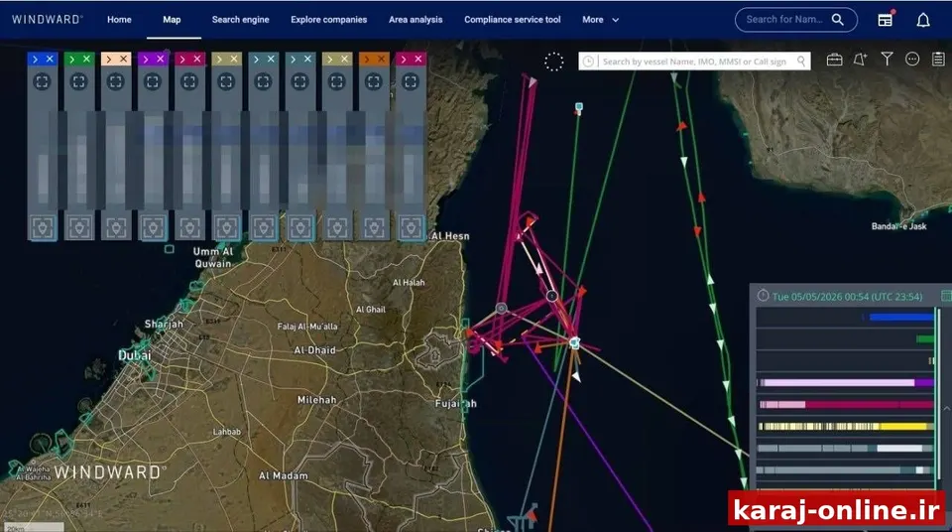Click bottom locate icon on blue vessel card
The image size is (952, 532).
tap(43, 227)
